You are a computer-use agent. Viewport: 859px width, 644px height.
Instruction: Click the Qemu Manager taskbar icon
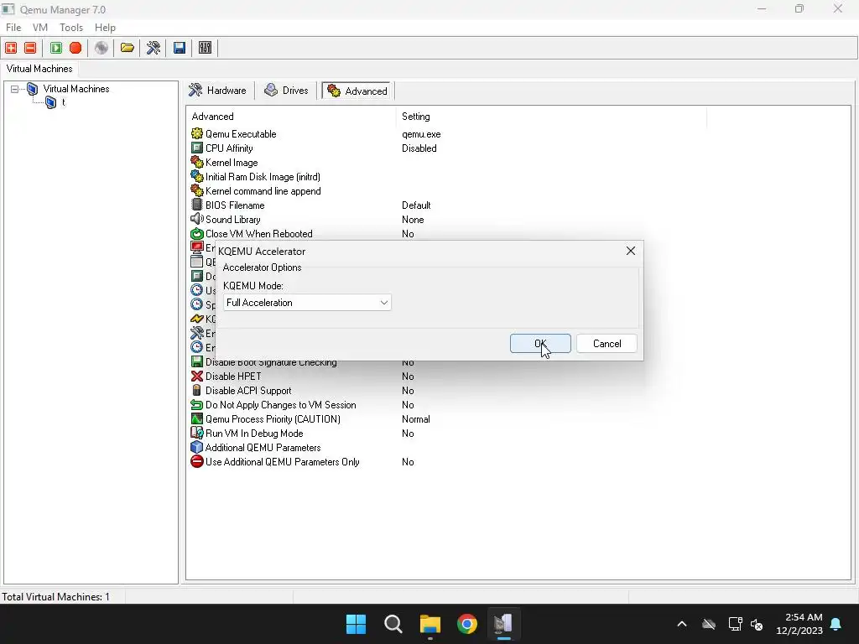(x=503, y=624)
